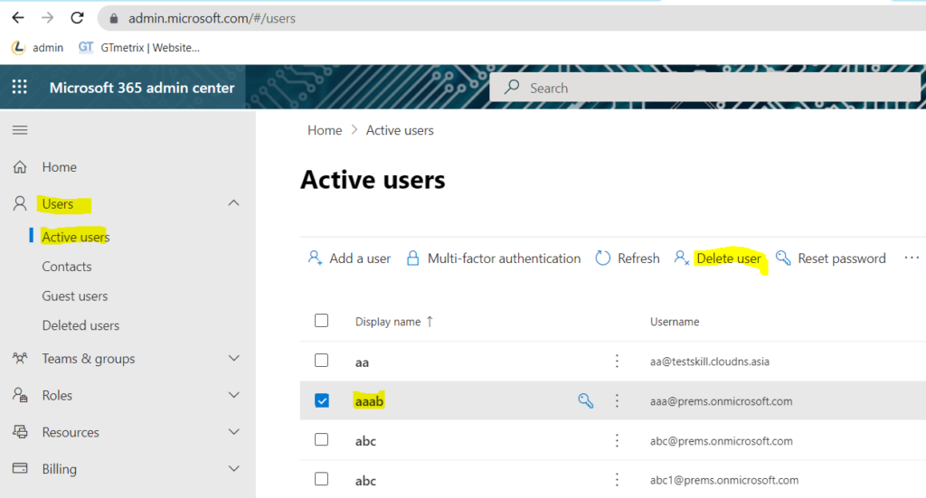Click the lock icon in address bar
The image size is (926, 498).
[114, 18]
